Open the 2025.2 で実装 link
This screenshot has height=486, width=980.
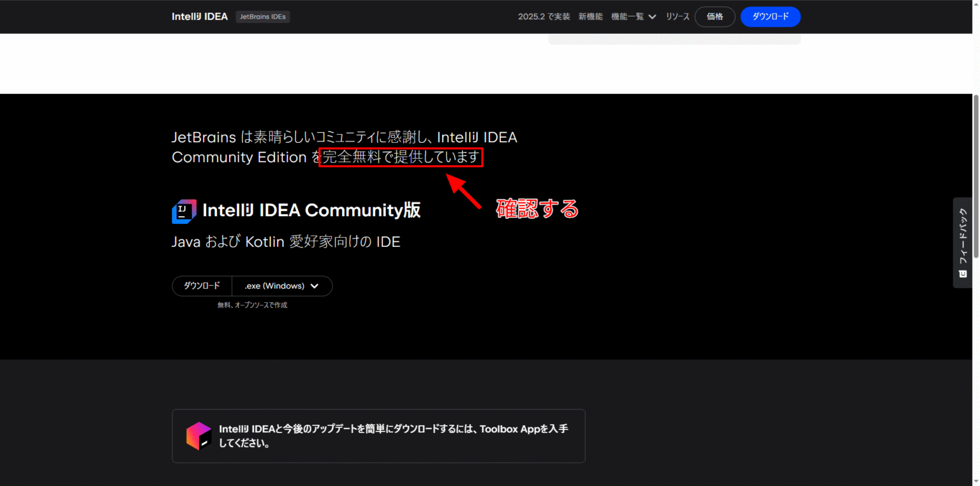(x=544, y=17)
